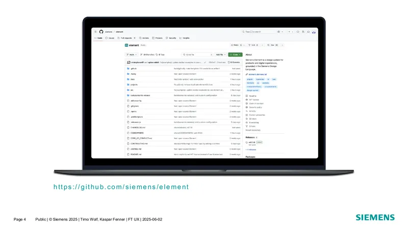
Task: Open the green Code dropdown
Action: 235,55
